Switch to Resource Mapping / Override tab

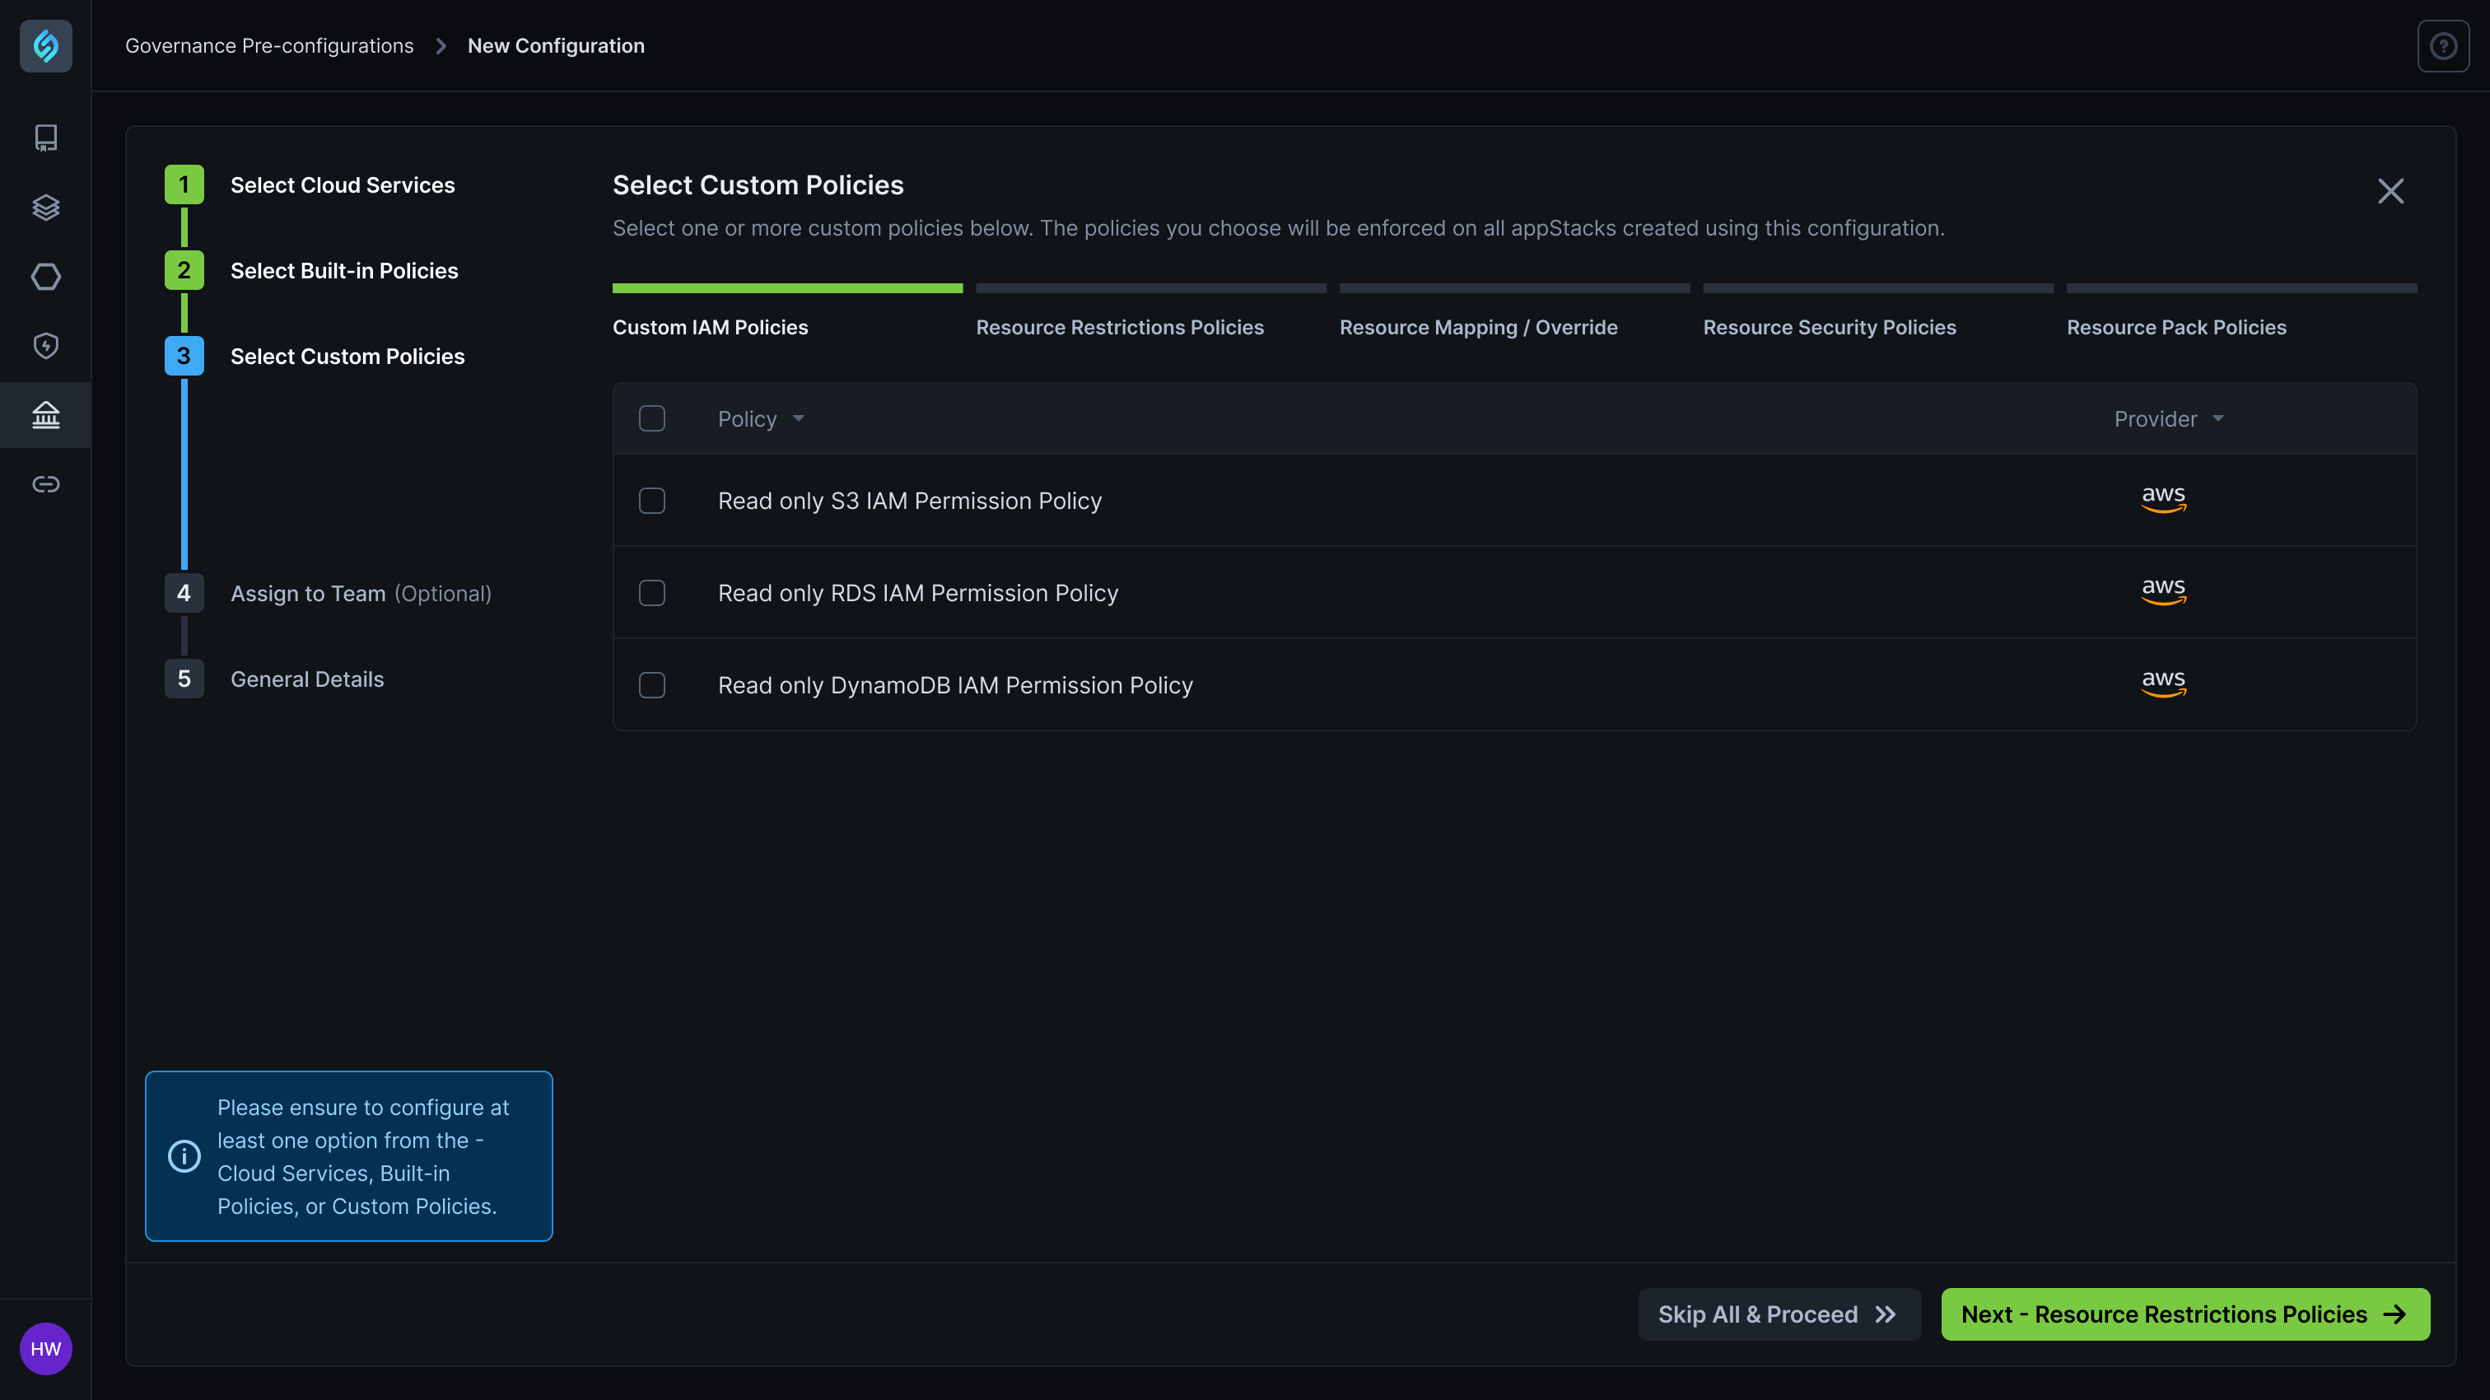click(x=1478, y=327)
